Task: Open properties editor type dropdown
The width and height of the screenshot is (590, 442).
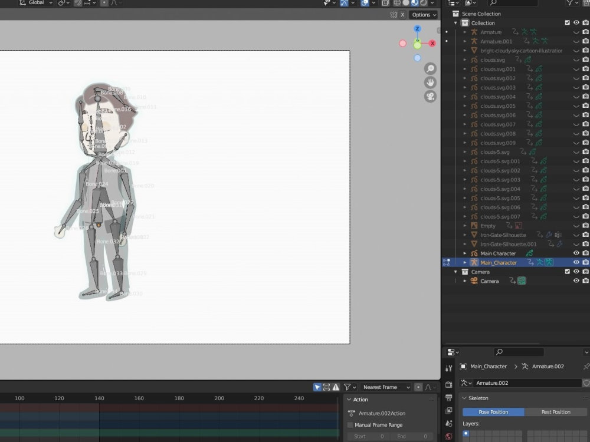Action: point(453,352)
